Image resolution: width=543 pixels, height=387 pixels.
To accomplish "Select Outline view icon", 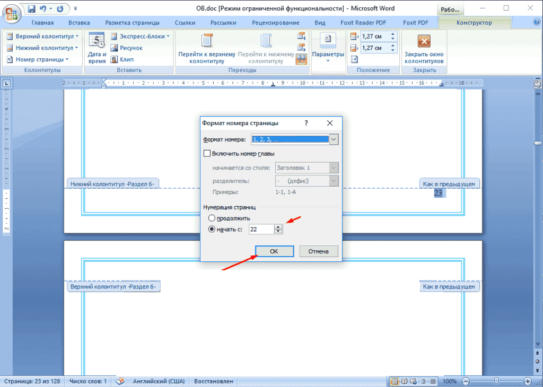I will tap(423, 381).
